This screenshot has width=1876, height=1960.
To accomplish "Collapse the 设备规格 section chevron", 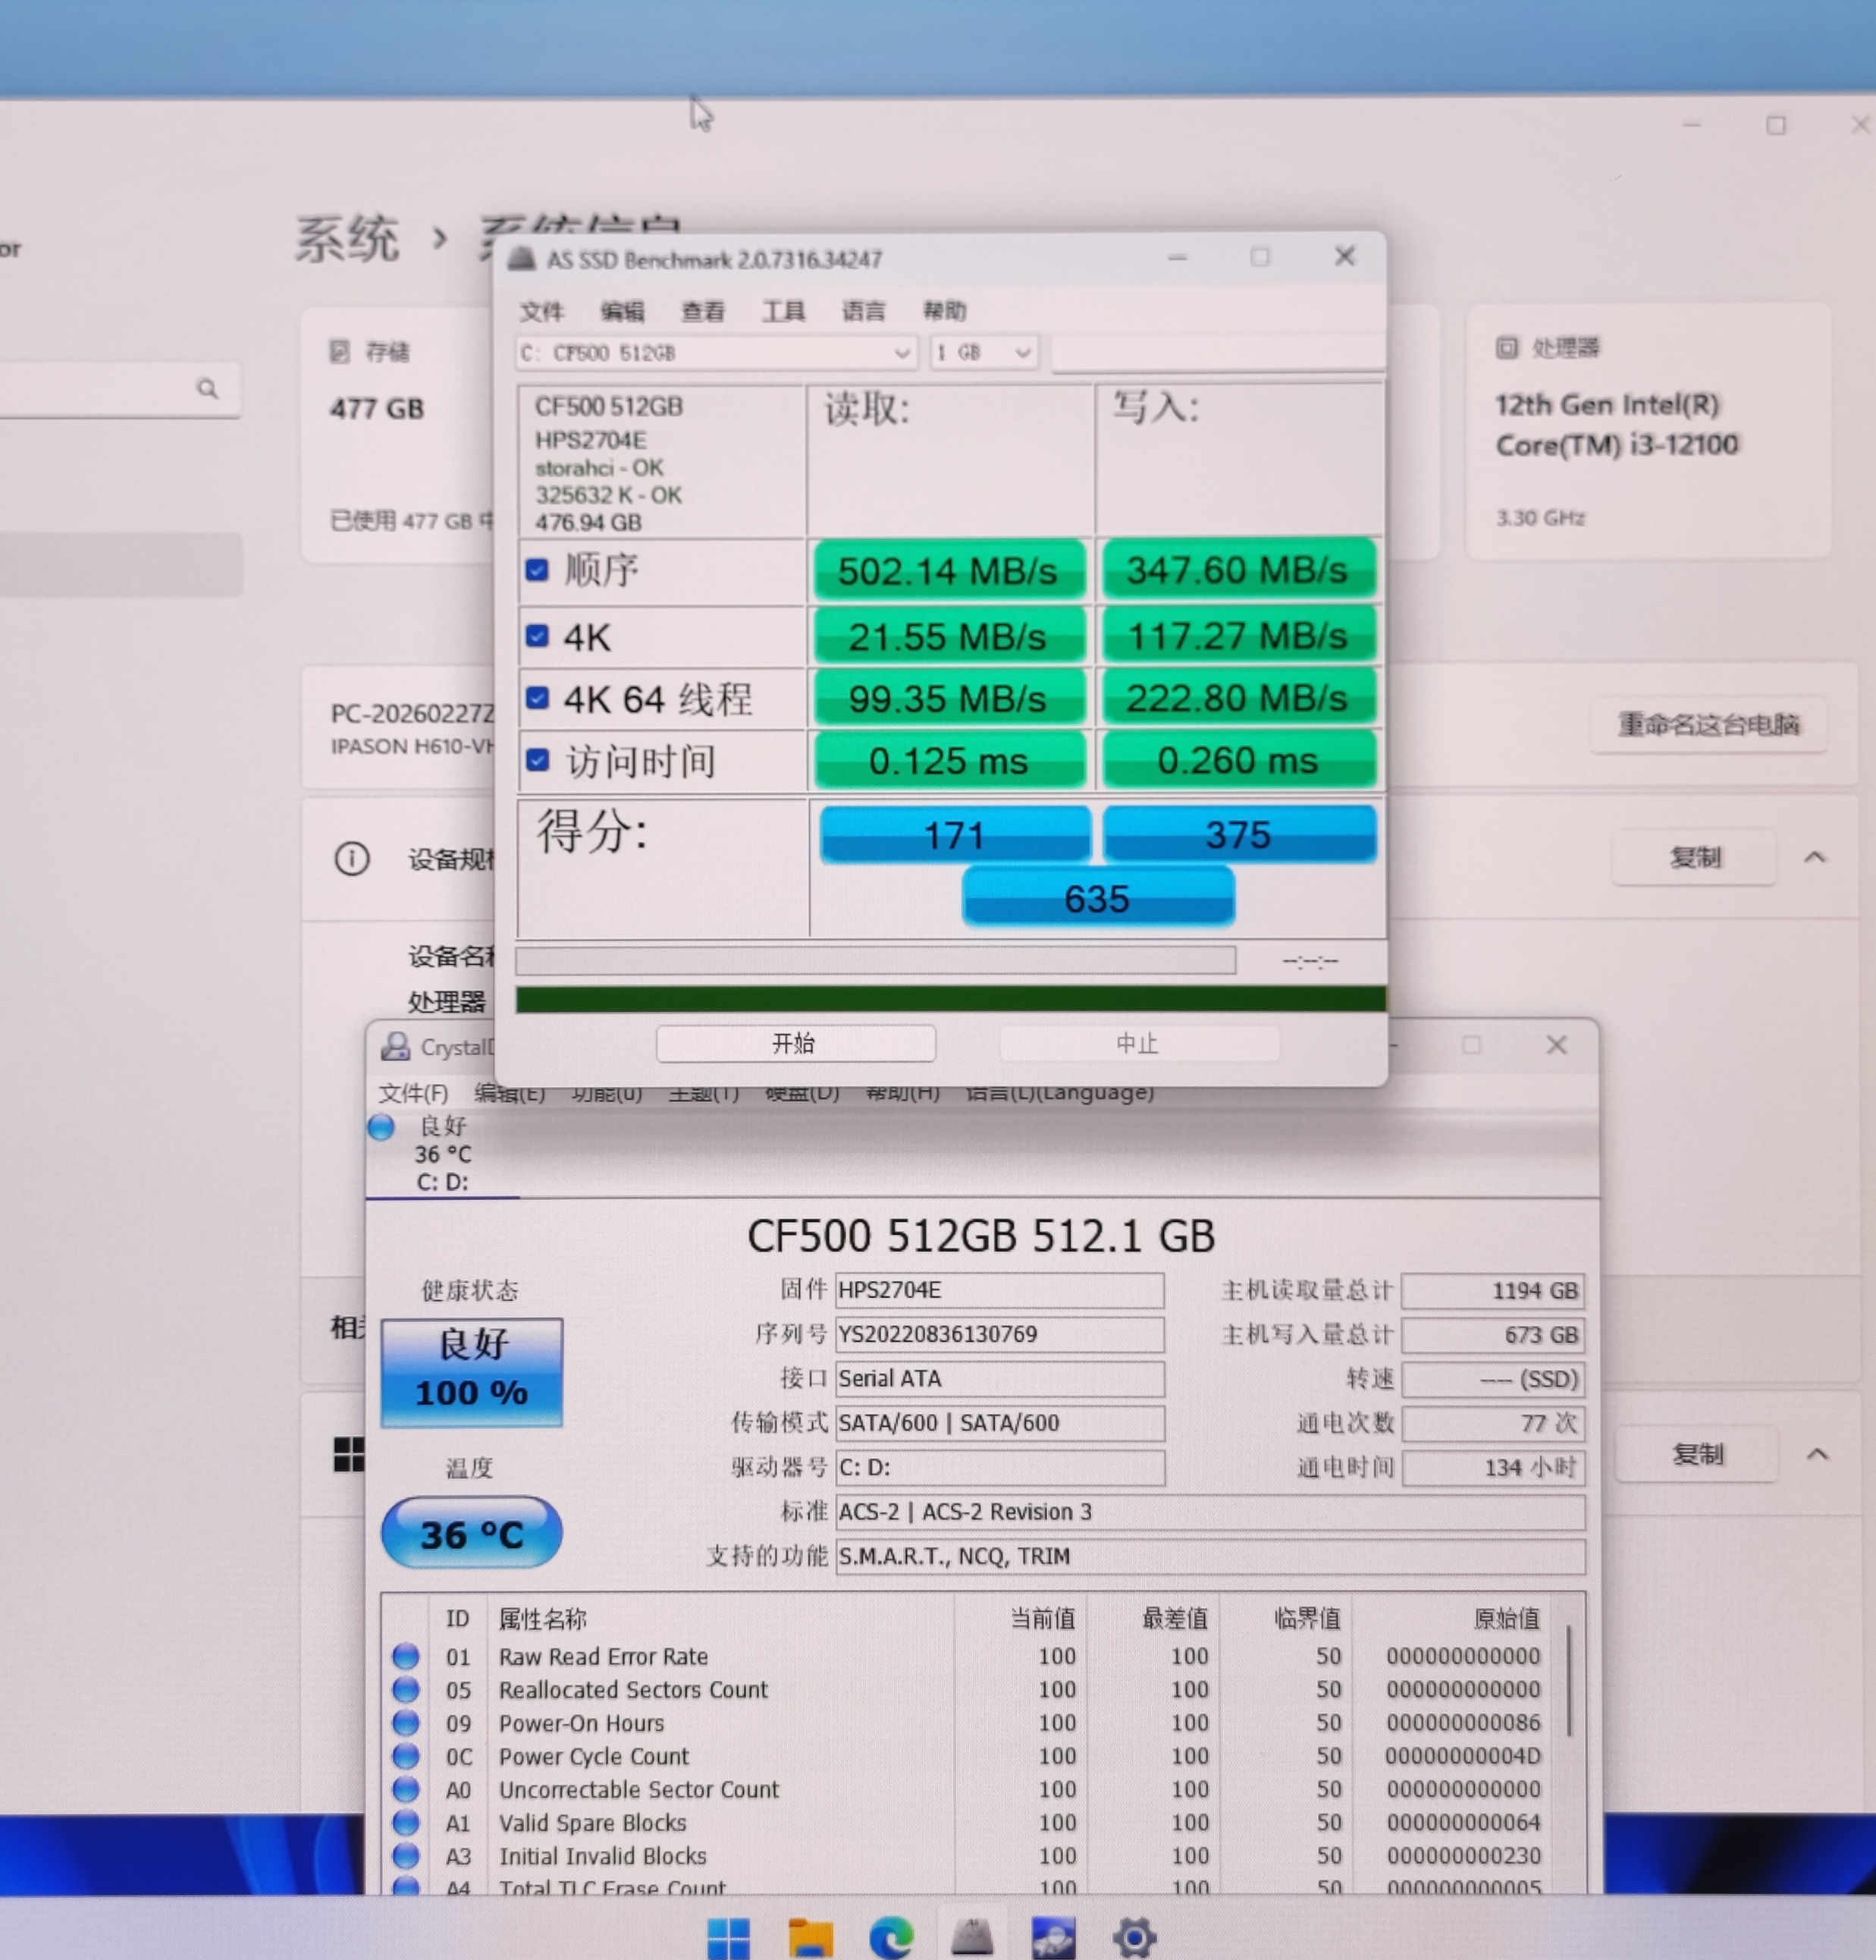I will (x=1814, y=857).
